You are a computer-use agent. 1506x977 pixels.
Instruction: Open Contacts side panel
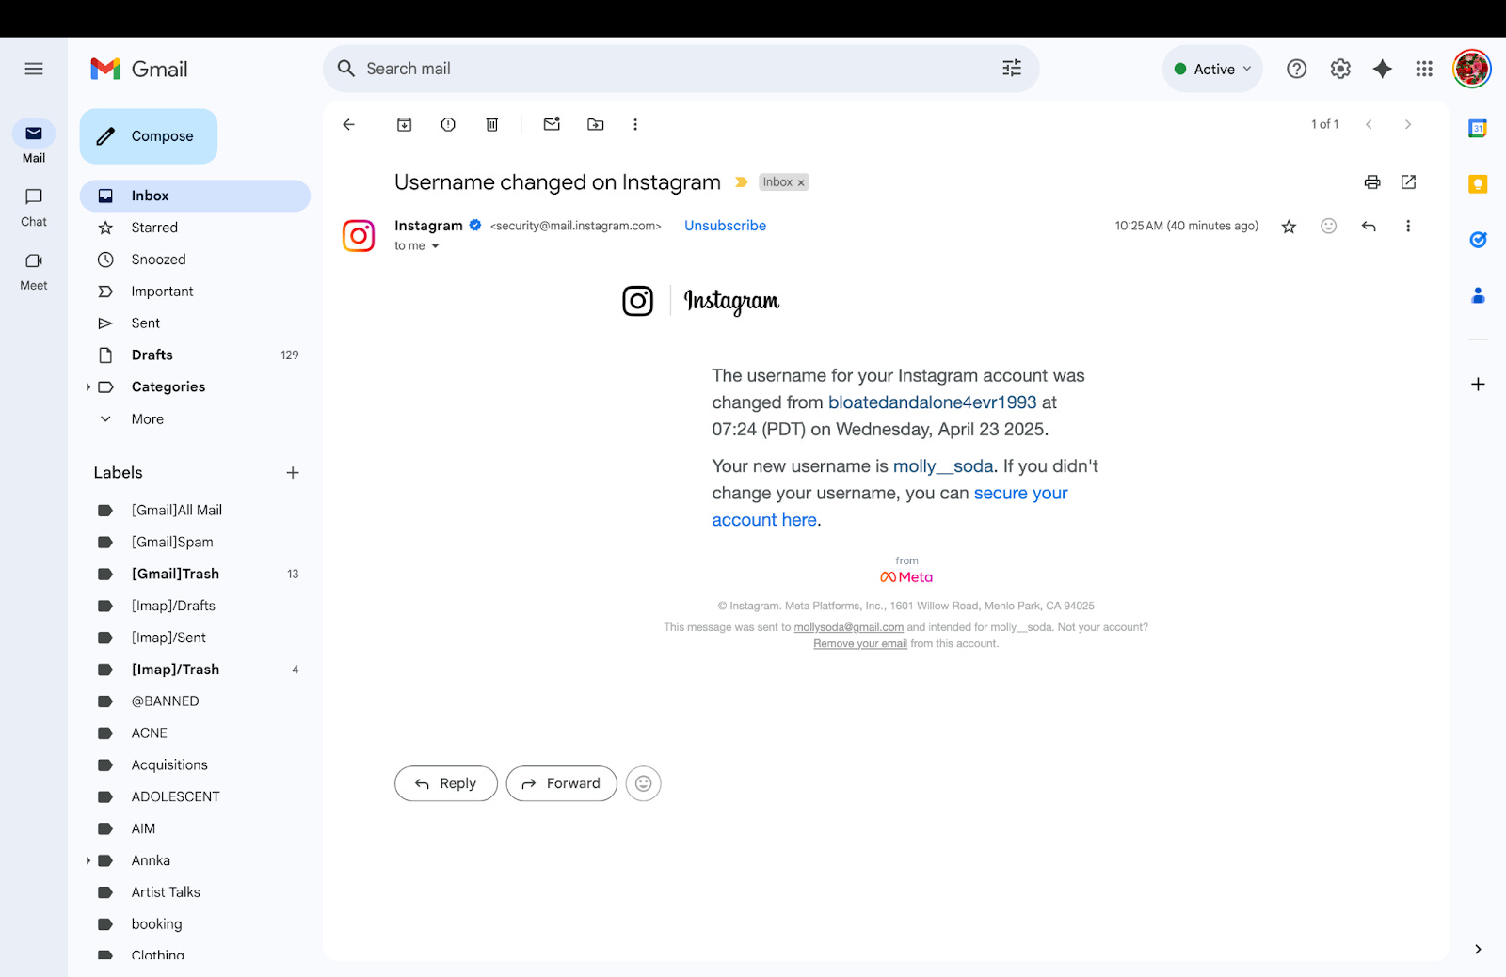click(1478, 295)
